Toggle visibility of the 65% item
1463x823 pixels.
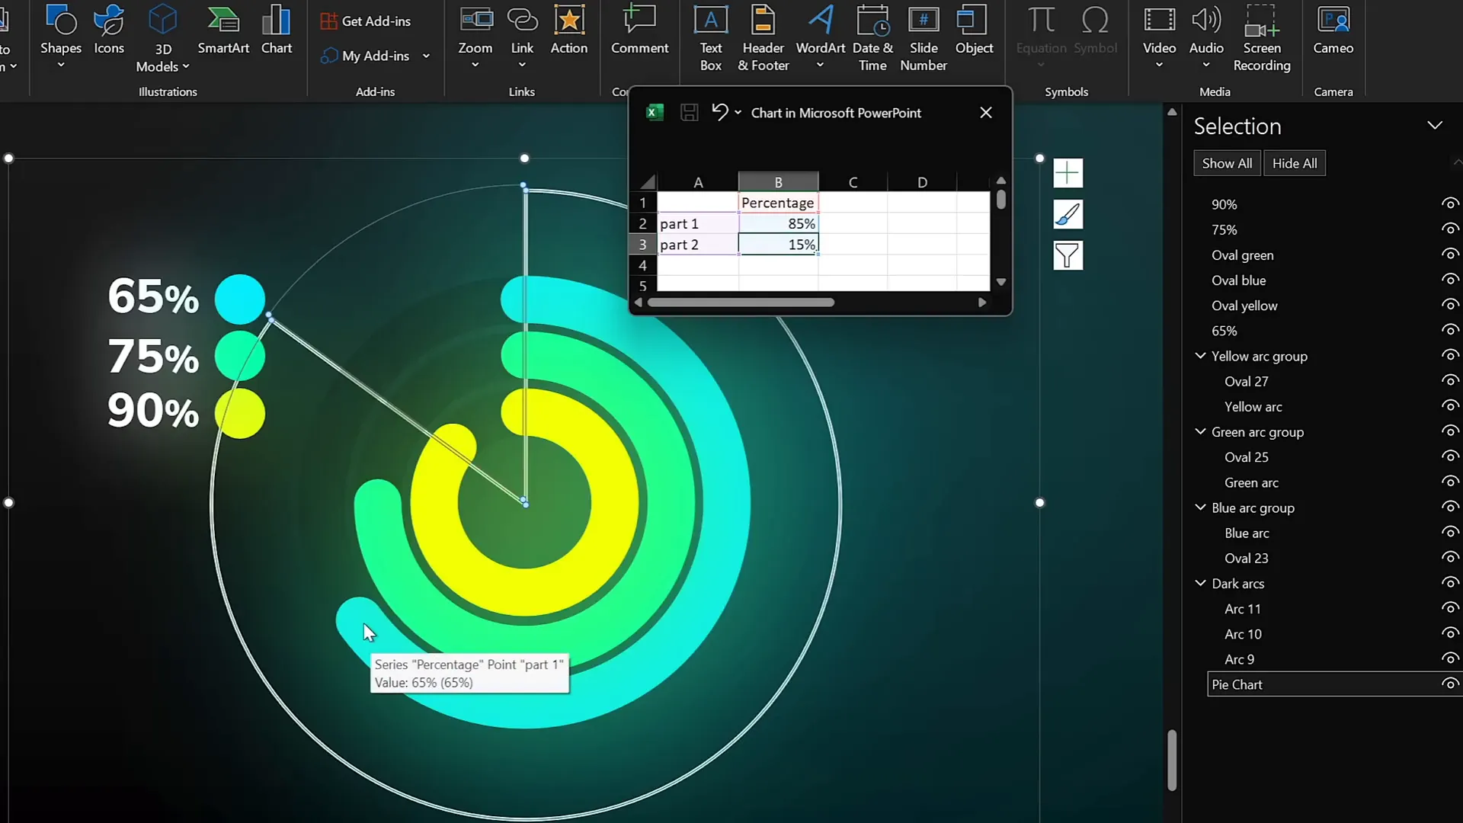pos(1450,330)
